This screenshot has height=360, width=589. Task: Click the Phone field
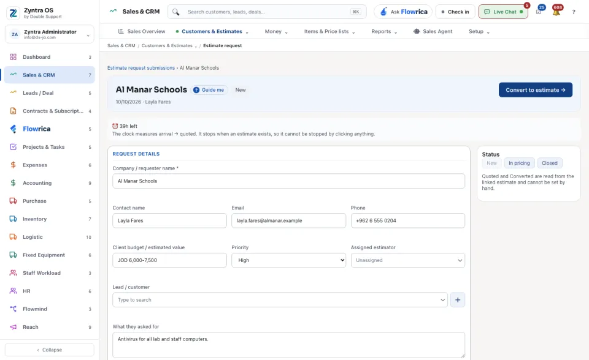pos(407,220)
